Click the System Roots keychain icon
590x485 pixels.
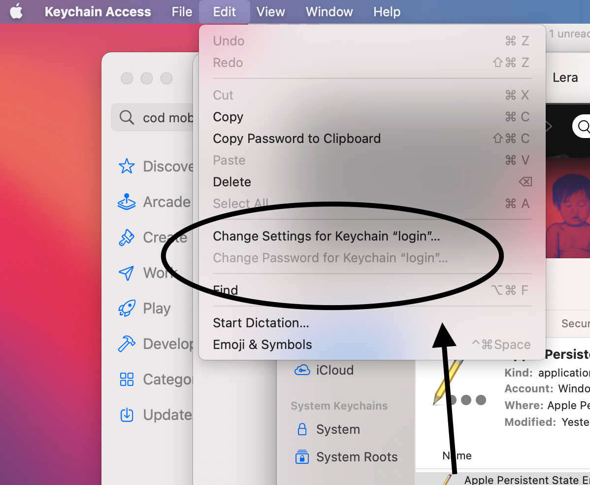click(x=302, y=457)
